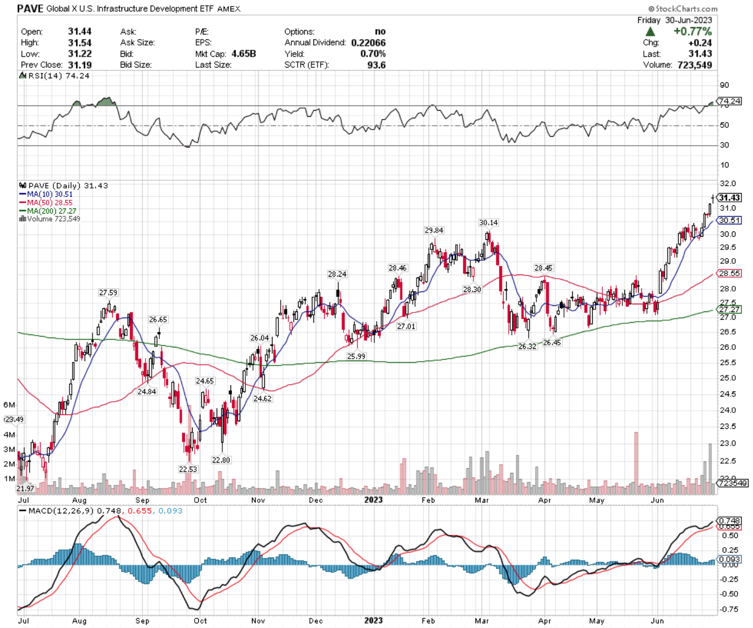This screenshot has width=753, height=628.
Task: Click the Options value 'no'
Action: pos(380,31)
